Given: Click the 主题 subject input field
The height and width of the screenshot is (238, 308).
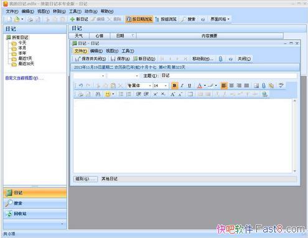Looking at the screenshot, I should [228, 75].
